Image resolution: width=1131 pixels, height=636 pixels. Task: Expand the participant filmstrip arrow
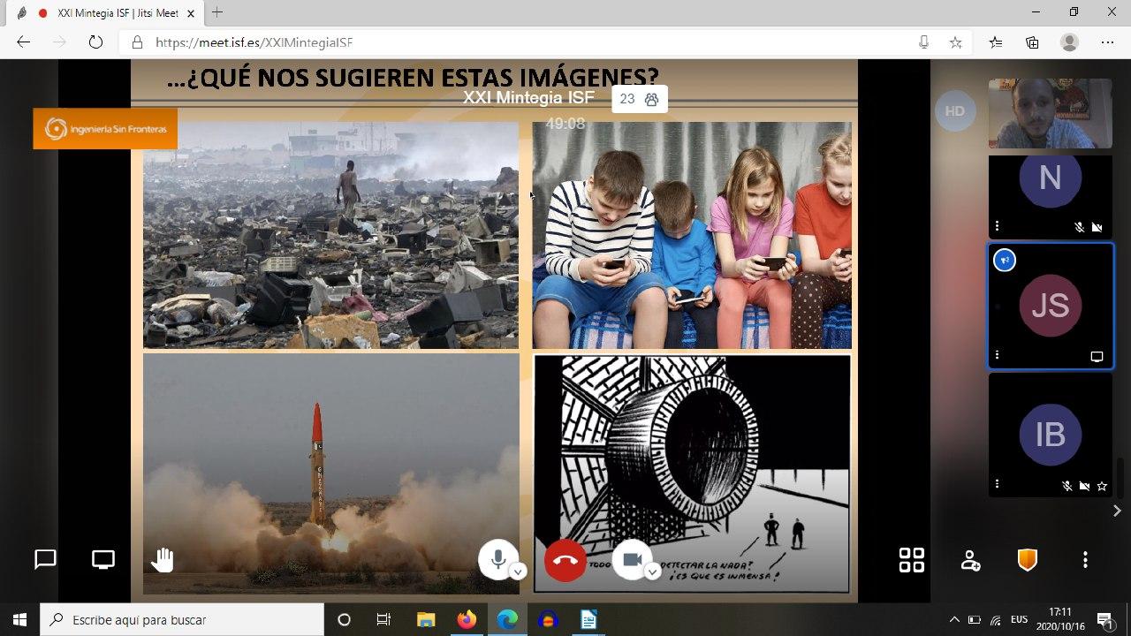tap(1117, 511)
